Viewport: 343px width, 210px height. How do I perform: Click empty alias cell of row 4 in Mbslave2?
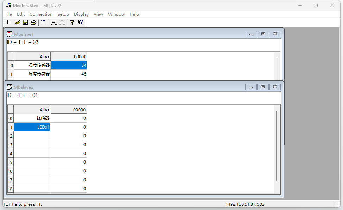(x=32, y=153)
